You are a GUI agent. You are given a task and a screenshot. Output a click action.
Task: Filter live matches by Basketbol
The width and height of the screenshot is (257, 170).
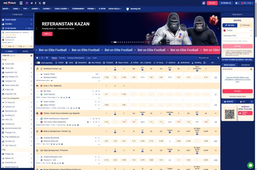(x=81, y=63)
